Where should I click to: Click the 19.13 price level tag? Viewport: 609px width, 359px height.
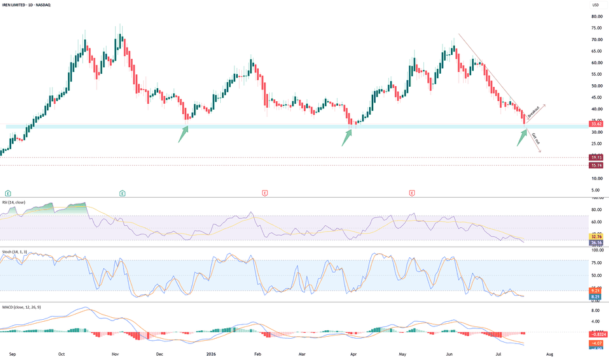[596, 157]
